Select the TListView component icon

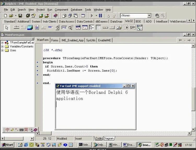coord(98,27)
